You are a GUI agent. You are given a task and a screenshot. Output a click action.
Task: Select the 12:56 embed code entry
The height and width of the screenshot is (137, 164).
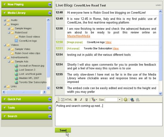pyautogui.click(x=107, y=90)
